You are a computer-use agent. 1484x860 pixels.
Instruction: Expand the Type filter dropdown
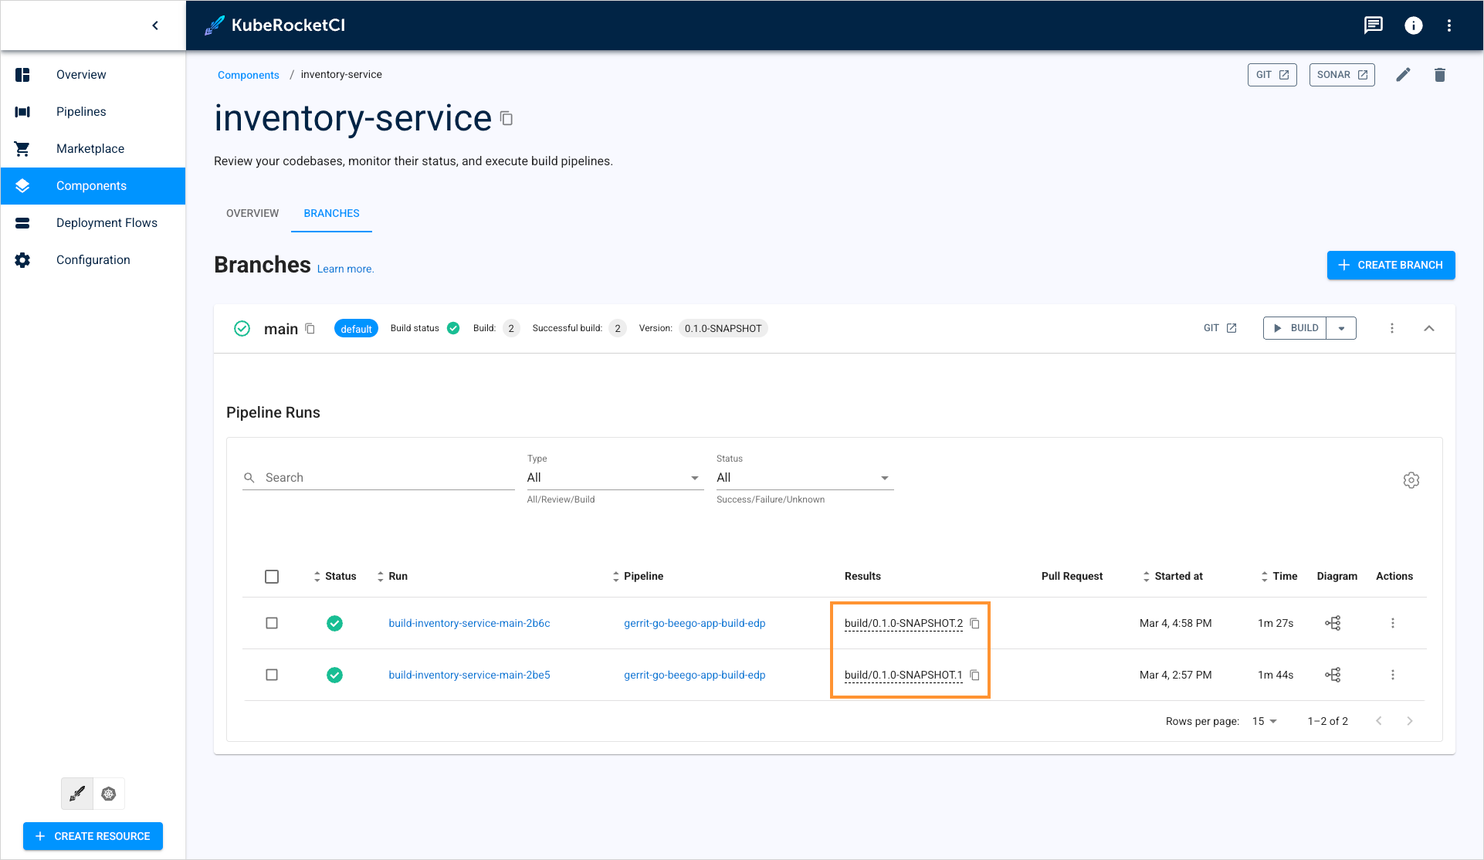coord(611,478)
